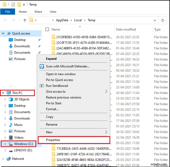Image resolution: width=170 pixels, height=167 pixels.
Task: Choose Format... from context menu
Action: (52, 109)
